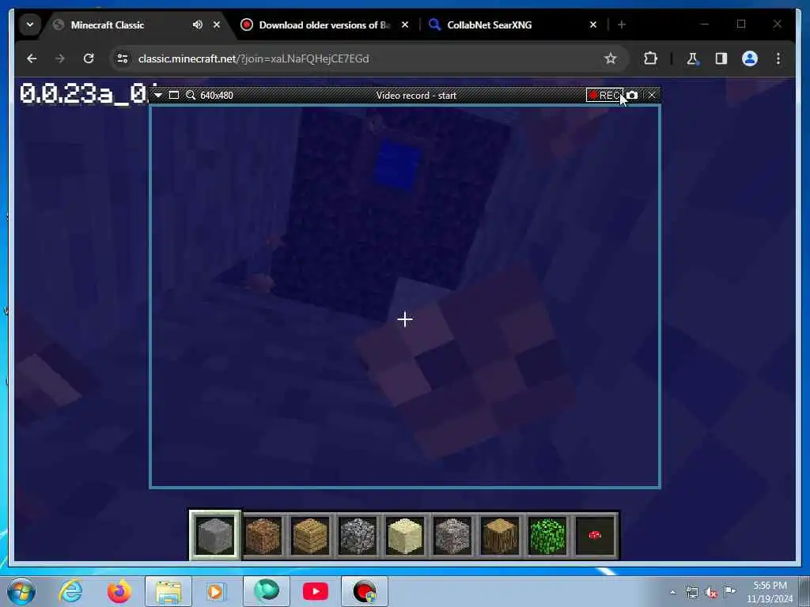Viewport: 810px width, 607px height.
Task: Take a screenshot with the camera icon
Action: pos(632,95)
